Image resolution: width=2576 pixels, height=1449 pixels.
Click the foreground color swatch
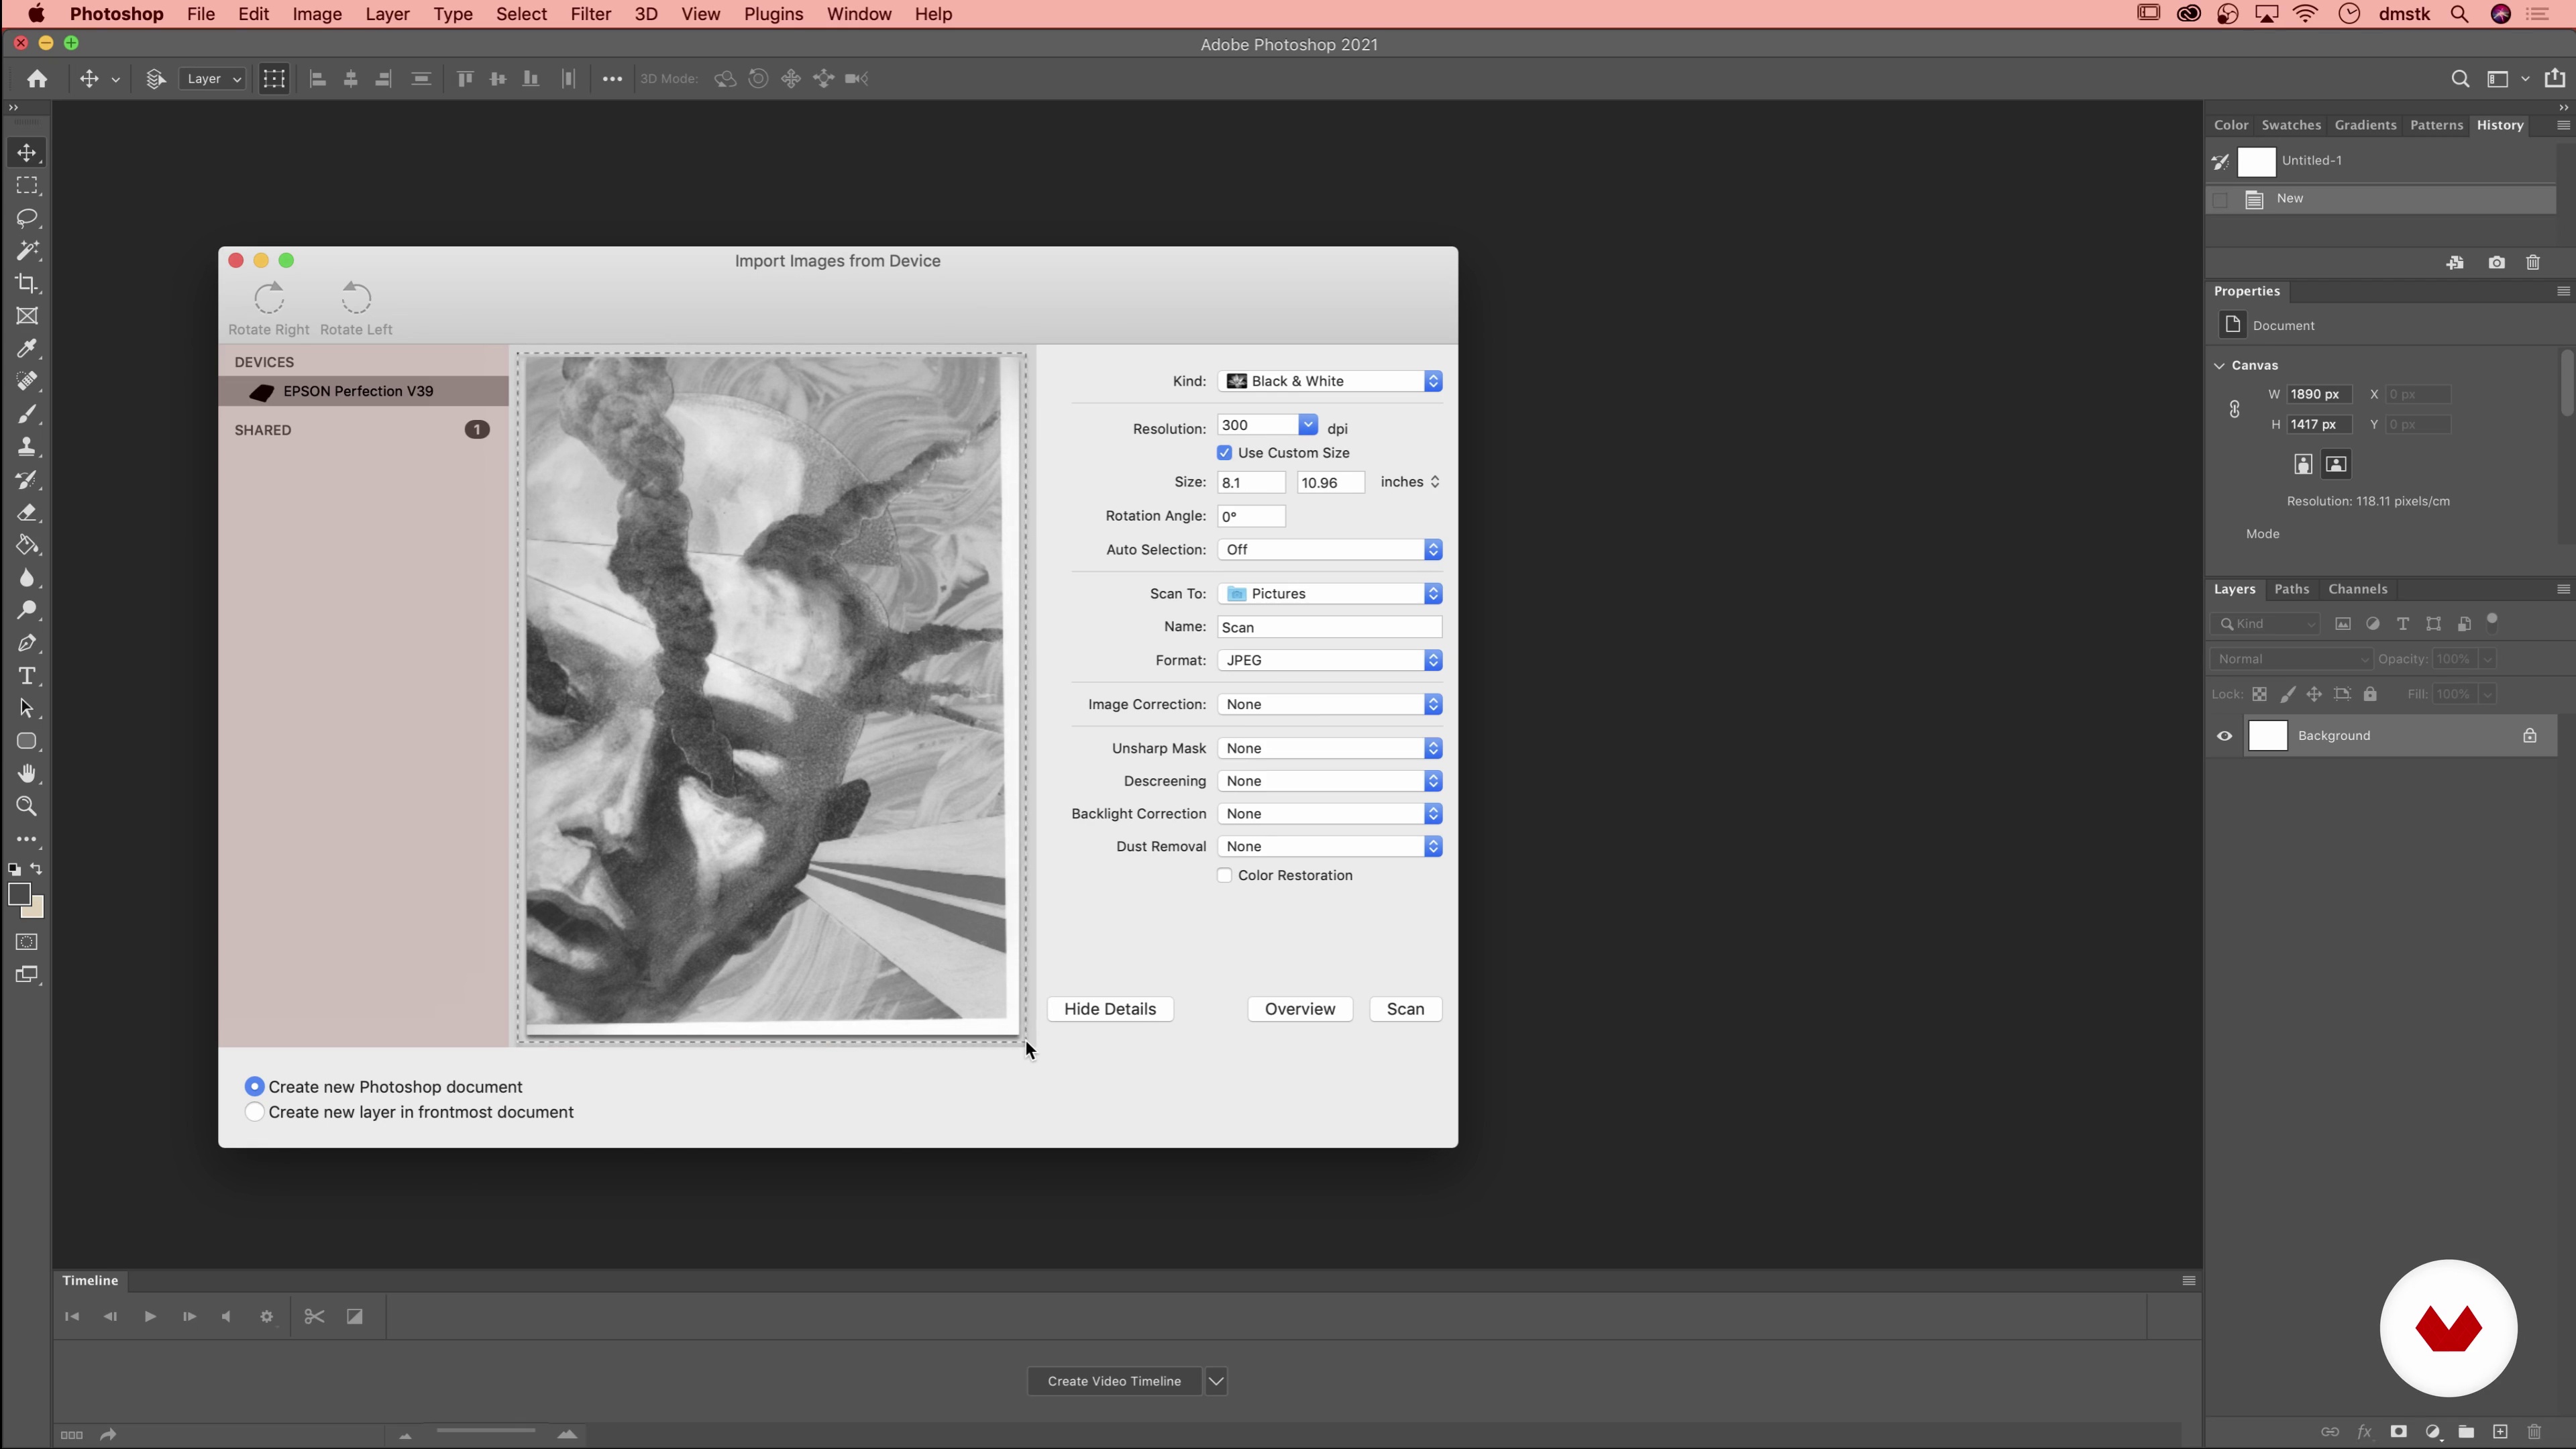click(x=19, y=895)
